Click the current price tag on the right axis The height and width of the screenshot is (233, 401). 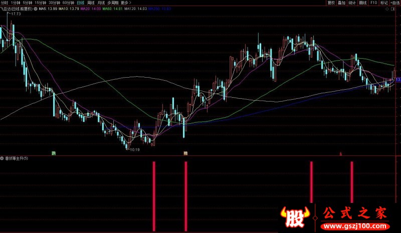coord(398,80)
